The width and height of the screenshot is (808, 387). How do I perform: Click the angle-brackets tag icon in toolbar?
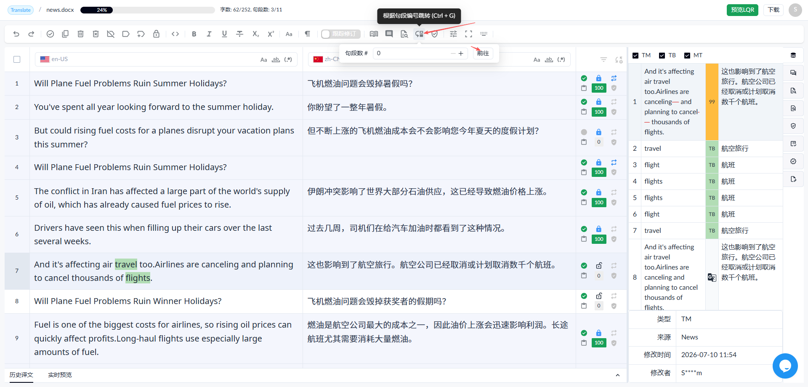pos(175,34)
